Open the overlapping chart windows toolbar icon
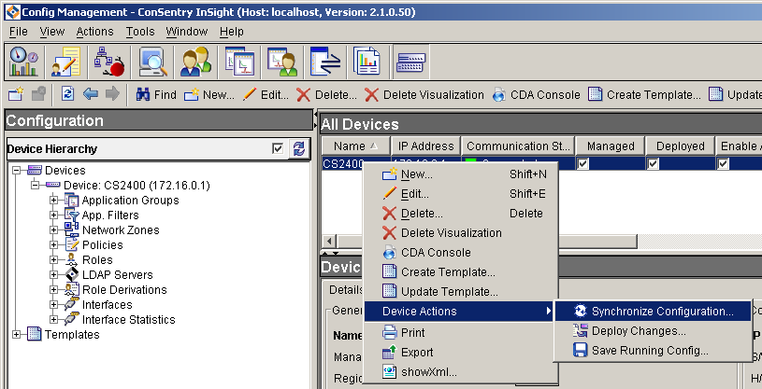 [x=239, y=62]
